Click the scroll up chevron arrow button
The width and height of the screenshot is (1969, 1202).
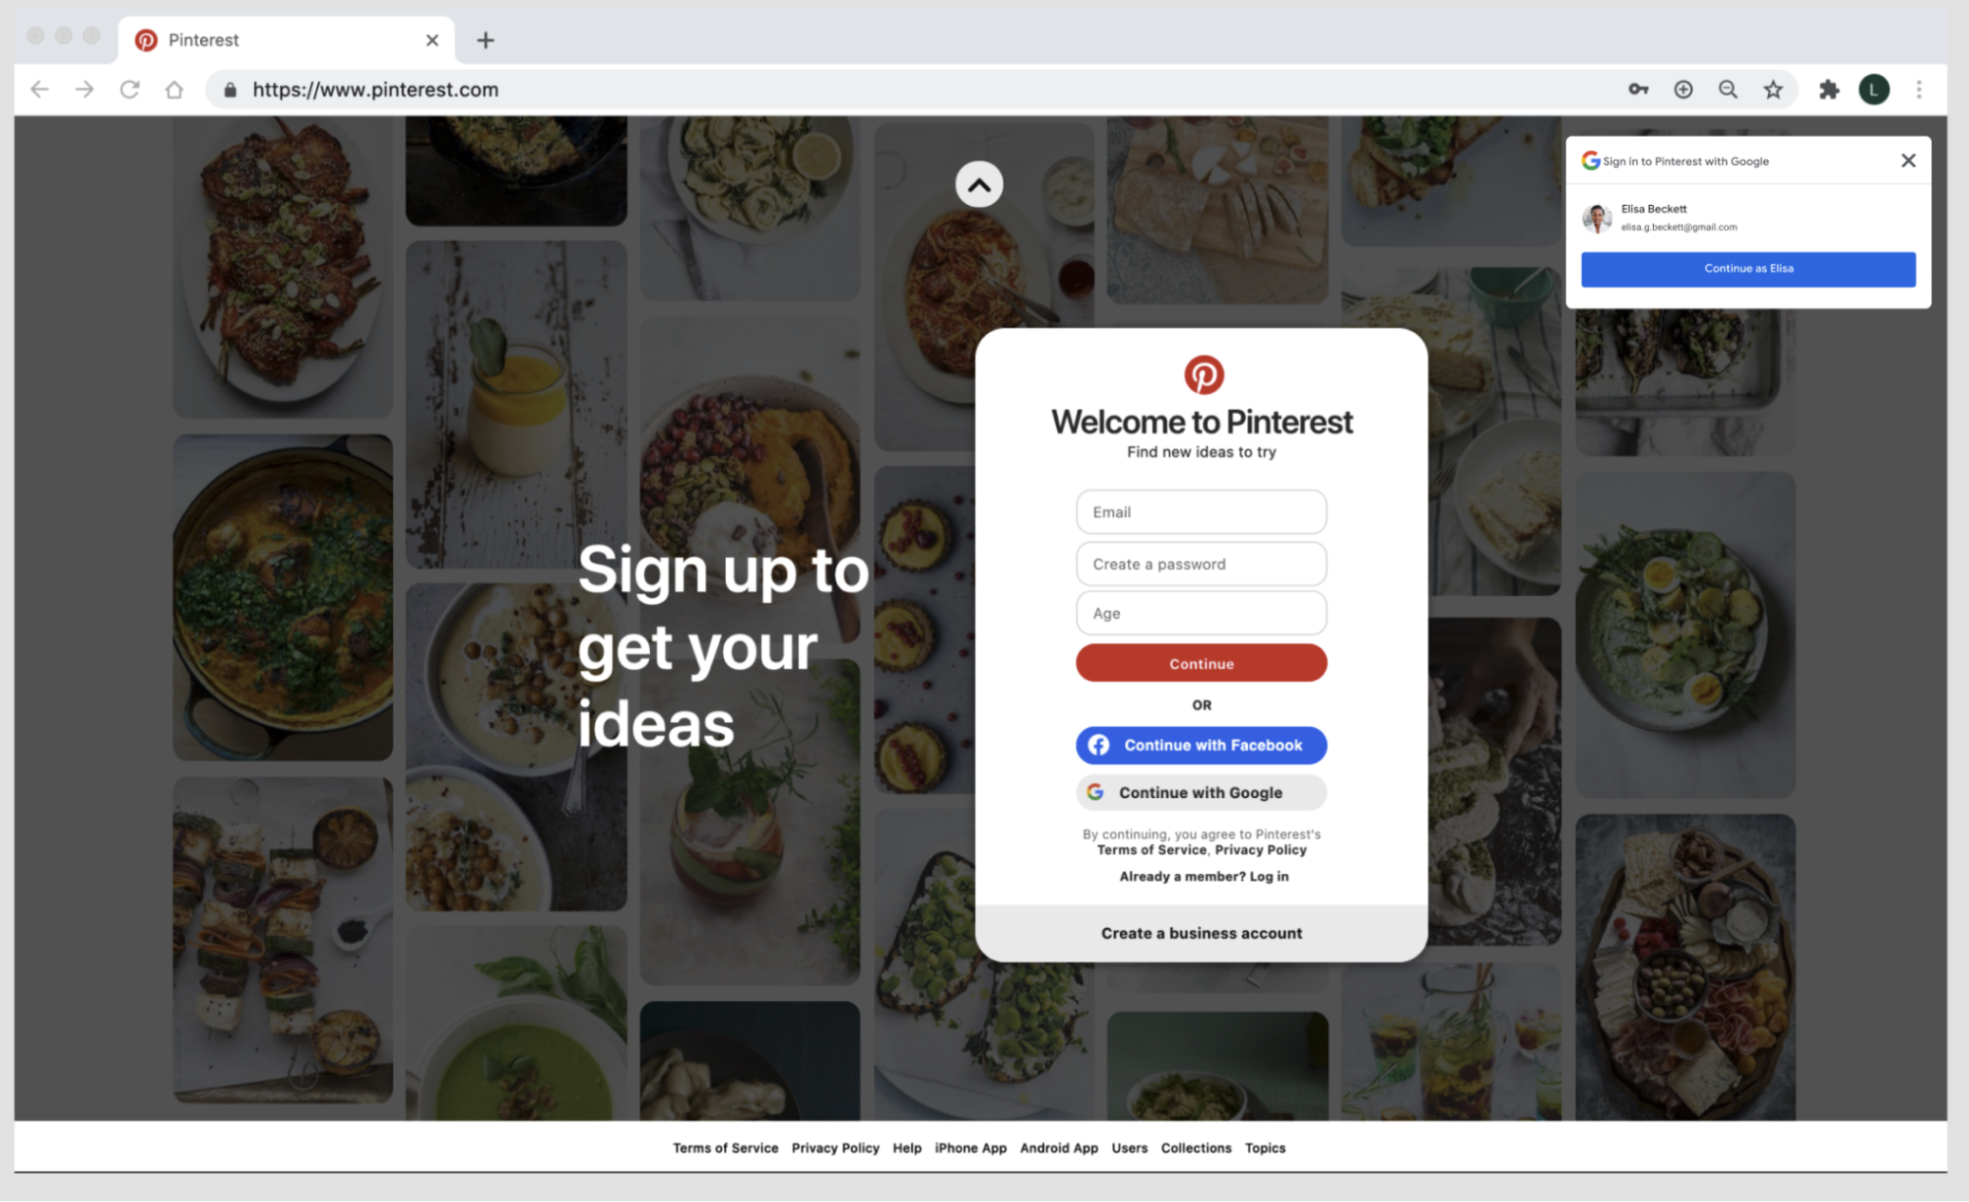(x=979, y=184)
